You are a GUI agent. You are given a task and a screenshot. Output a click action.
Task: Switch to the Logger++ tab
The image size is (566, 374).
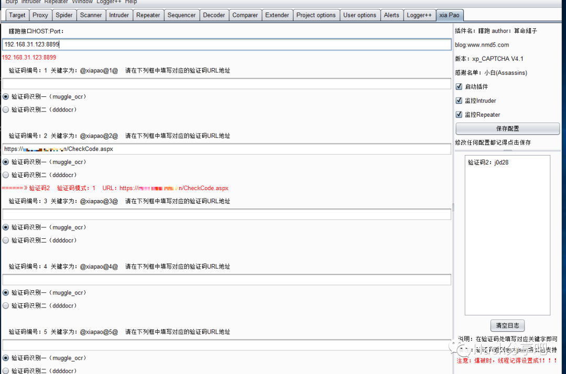(x=419, y=15)
